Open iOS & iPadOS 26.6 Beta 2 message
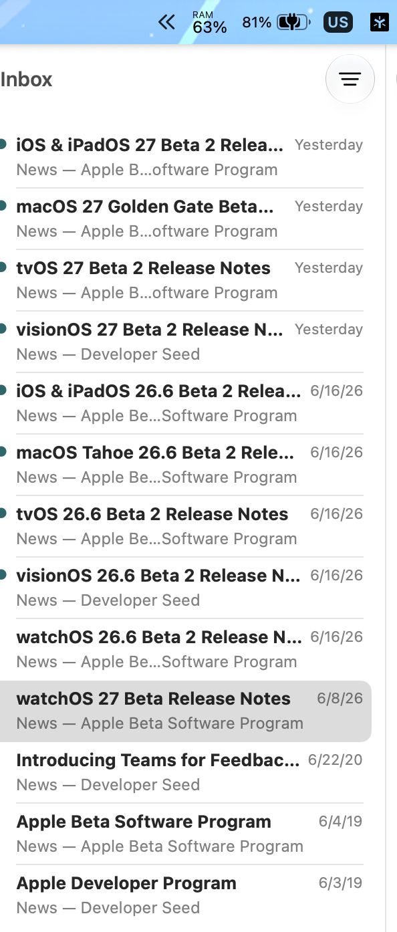 pyautogui.click(x=182, y=403)
